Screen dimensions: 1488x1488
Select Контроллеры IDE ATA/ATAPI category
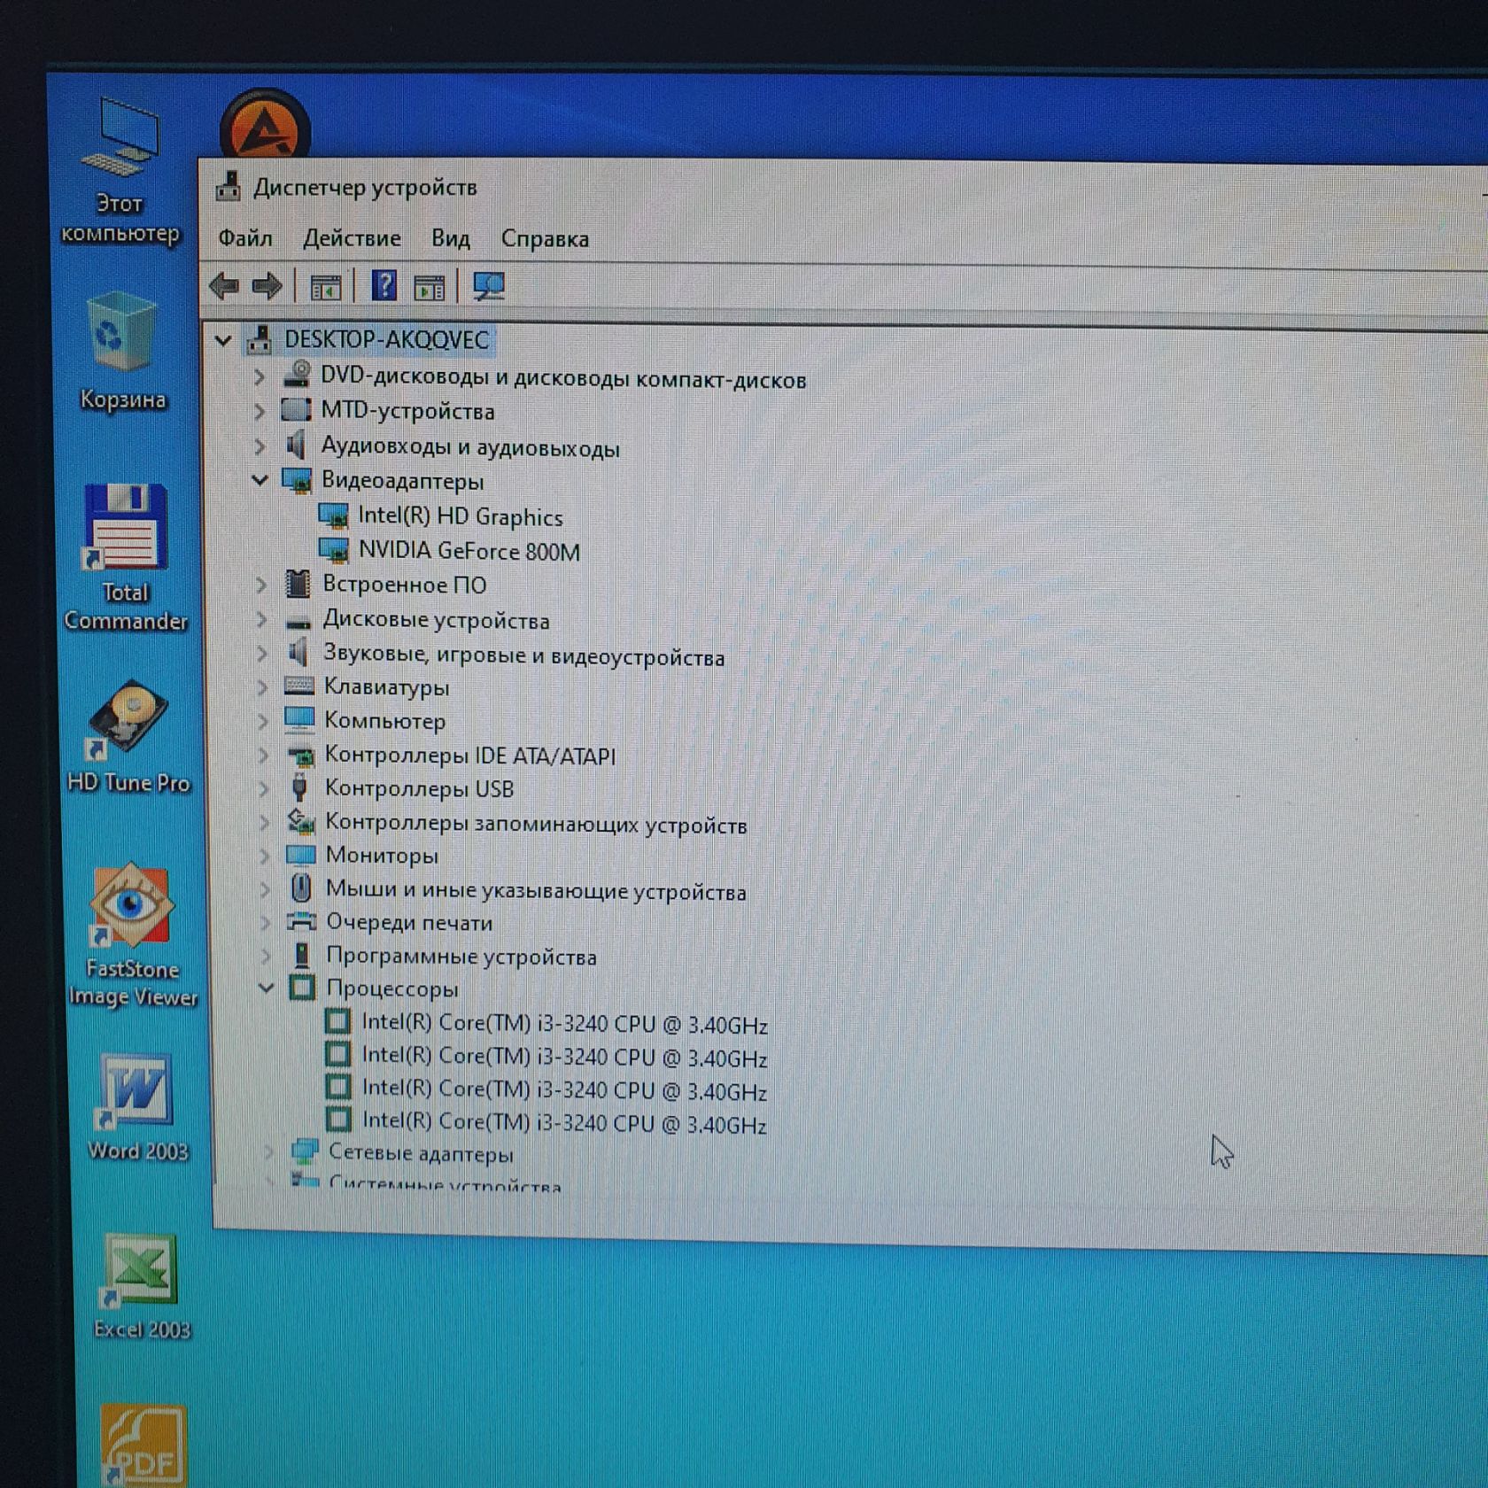pyautogui.click(x=451, y=756)
